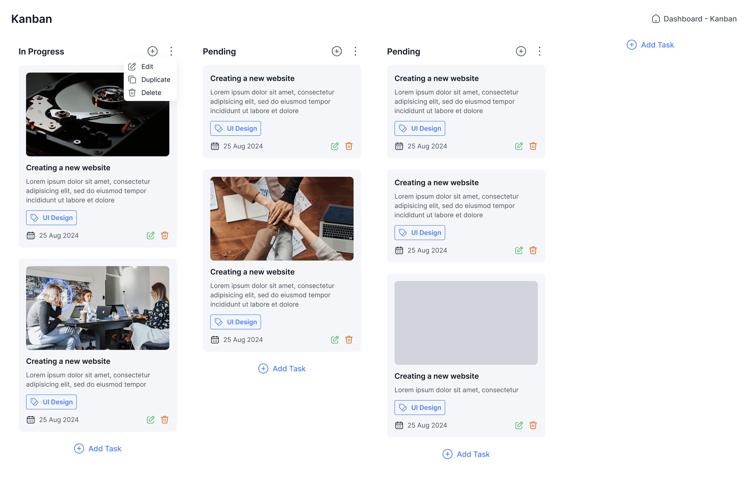The image size is (749, 482).
Task: Edit the office meeting image task card
Action: coord(150,420)
